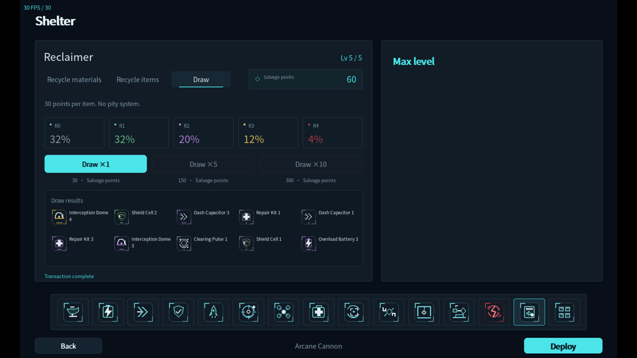
Task: Select the highlighted Reclaimer station icon
Action: click(x=530, y=312)
